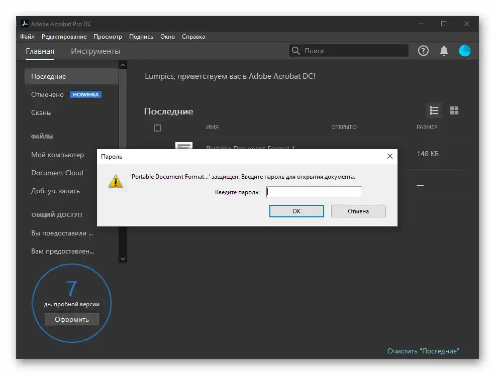Click the search magnifier icon
Viewport: 495px width, 375px height.
[x=295, y=51]
